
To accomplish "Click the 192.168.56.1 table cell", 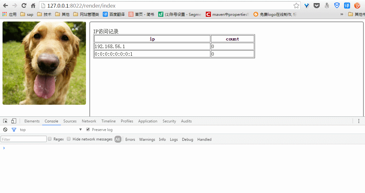I will coord(152,47).
